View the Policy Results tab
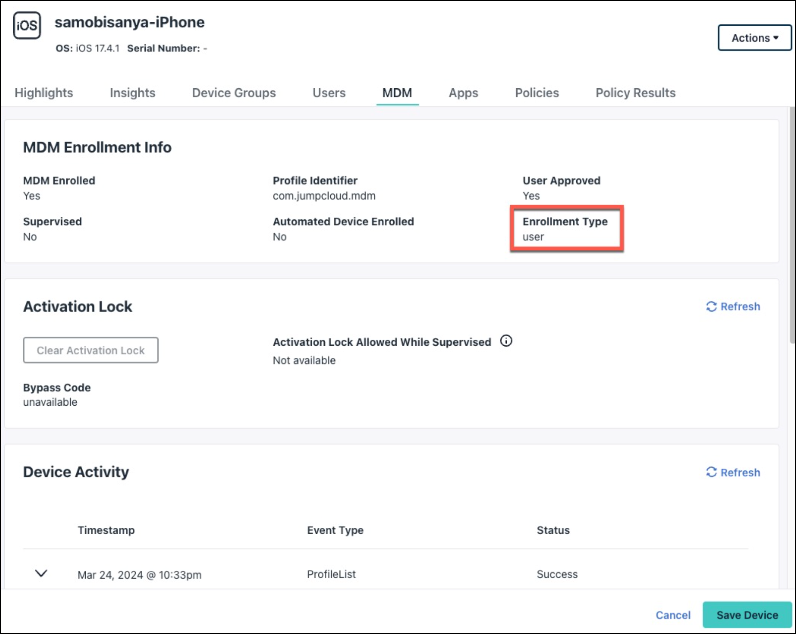The image size is (796, 634). point(635,93)
